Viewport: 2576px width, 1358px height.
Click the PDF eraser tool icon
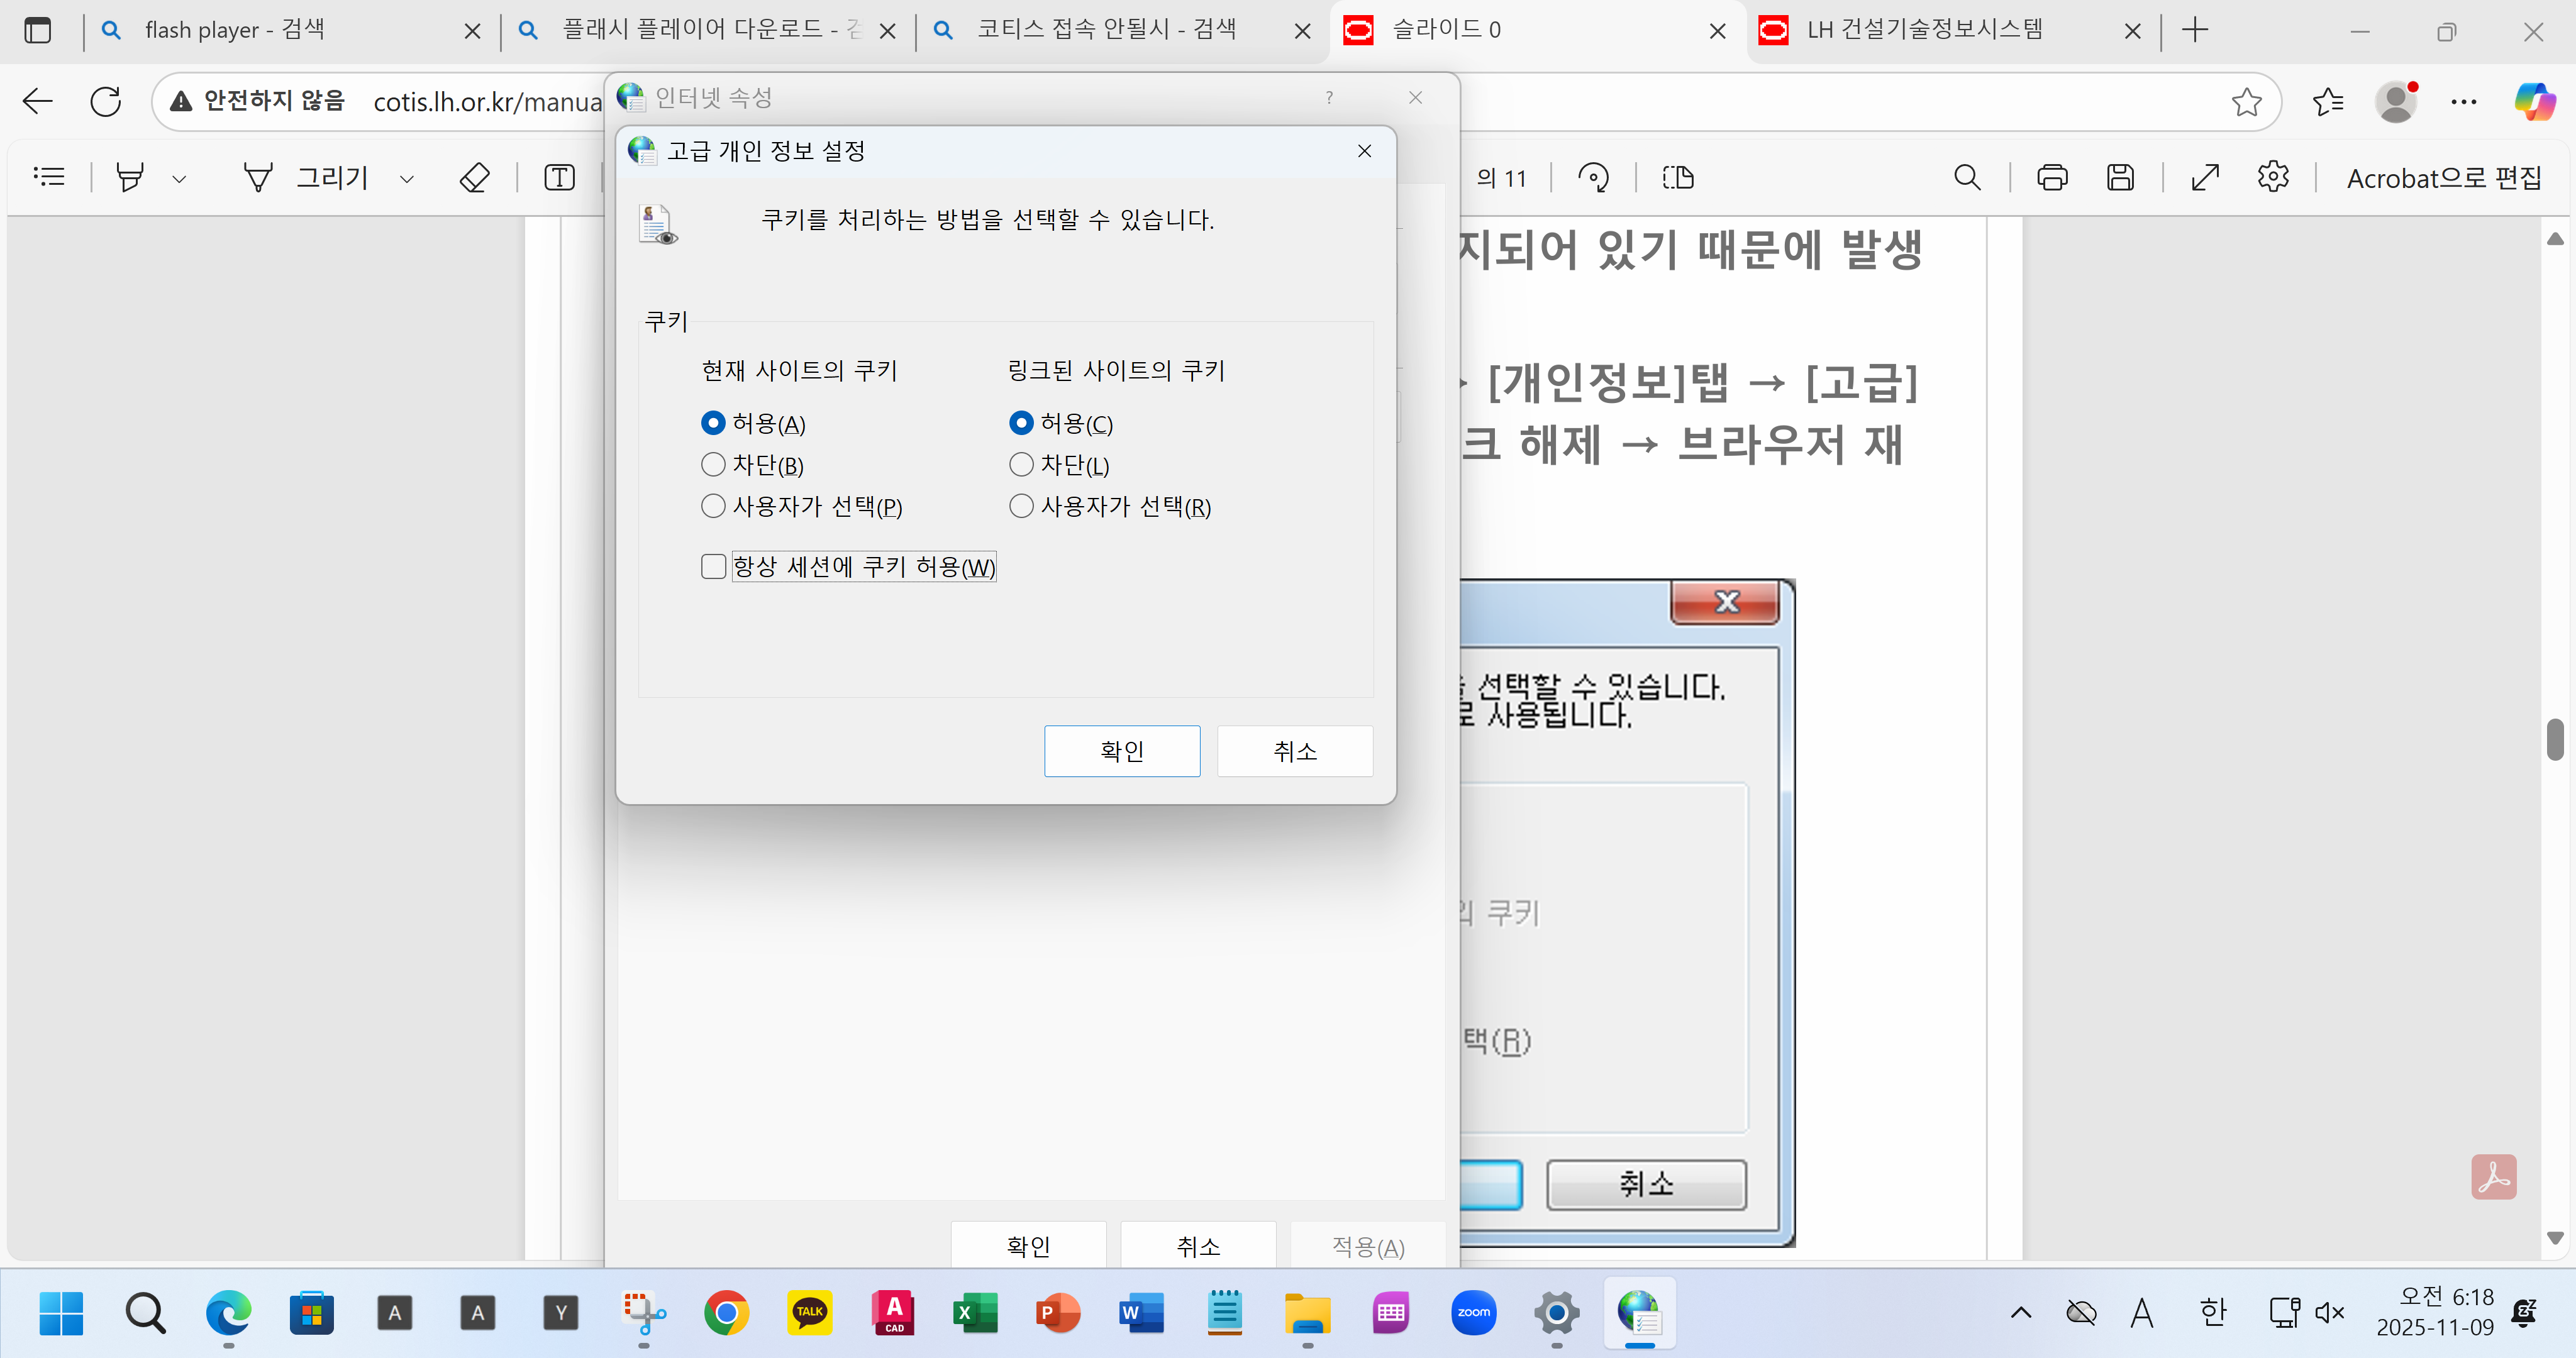pos(474,178)
